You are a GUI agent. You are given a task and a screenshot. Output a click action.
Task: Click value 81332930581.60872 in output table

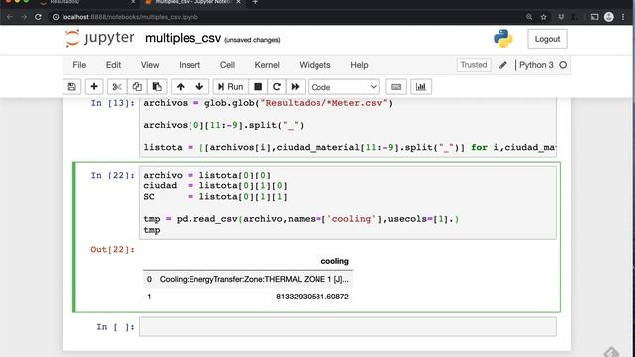[313, 297]
